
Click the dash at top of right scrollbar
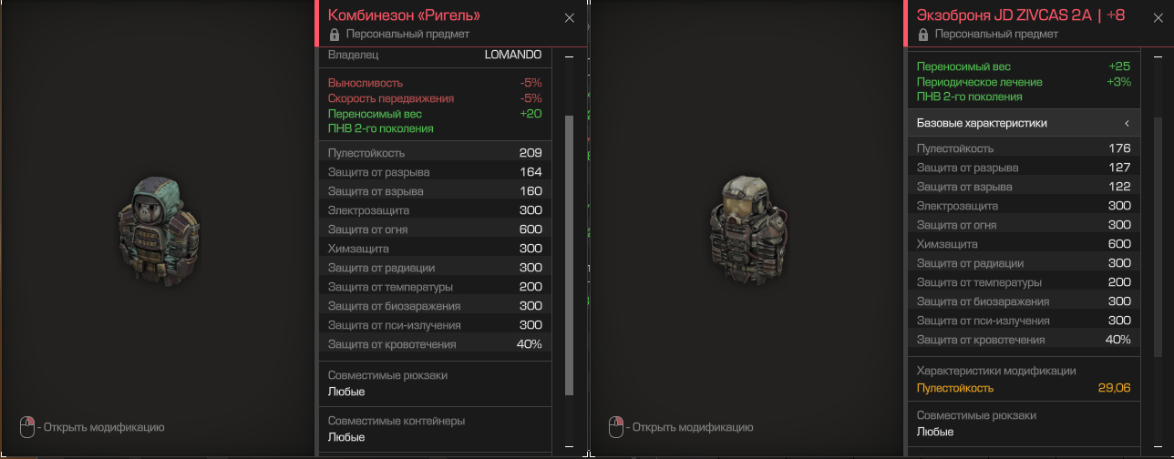point(1159,56)
